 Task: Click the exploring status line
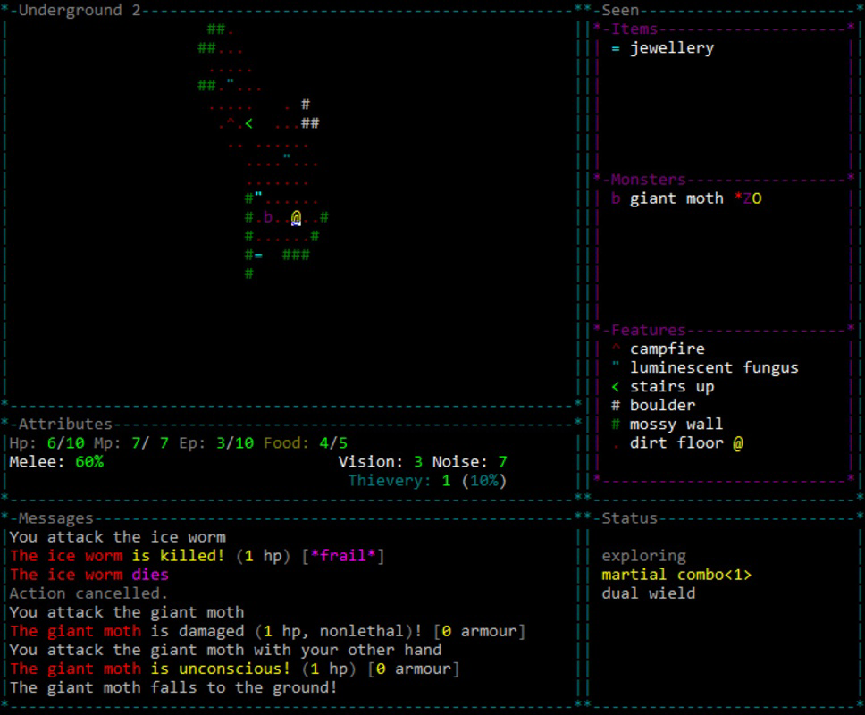[643, 556]
